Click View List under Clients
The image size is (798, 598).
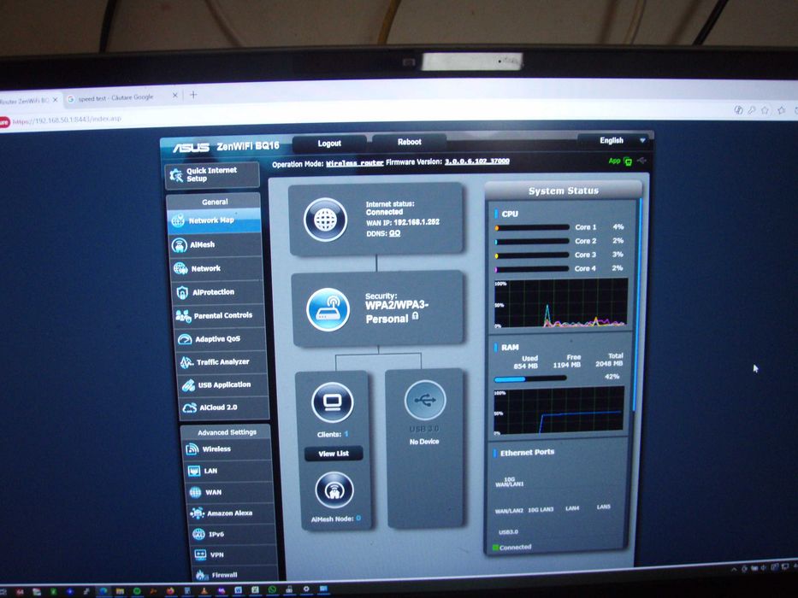[x=334, y=454]
